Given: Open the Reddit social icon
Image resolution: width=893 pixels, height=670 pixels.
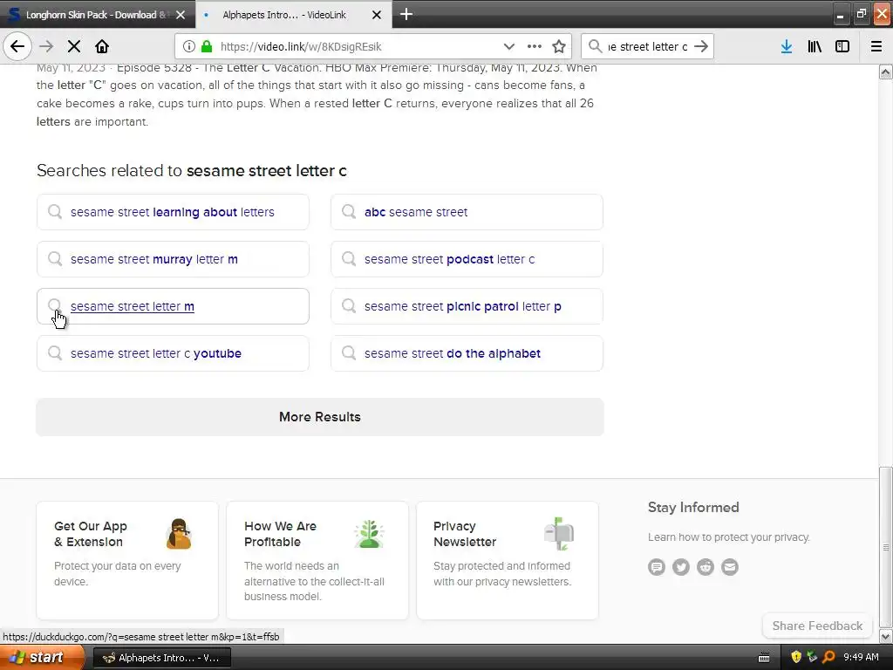Looking at the screenshot, I should pos(706,567).
